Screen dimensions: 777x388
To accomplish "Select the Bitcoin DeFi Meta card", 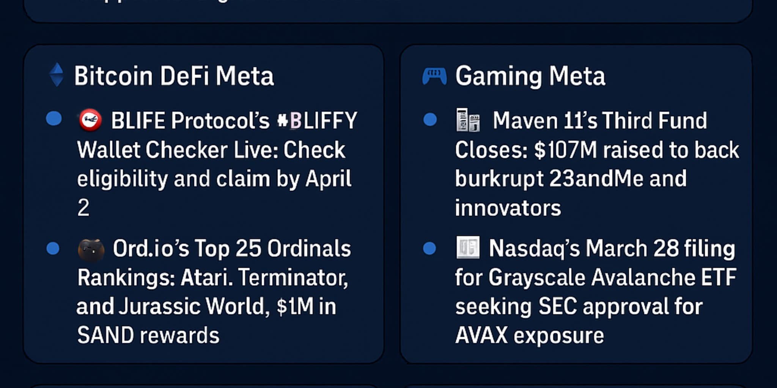I will tap(204, 204).
